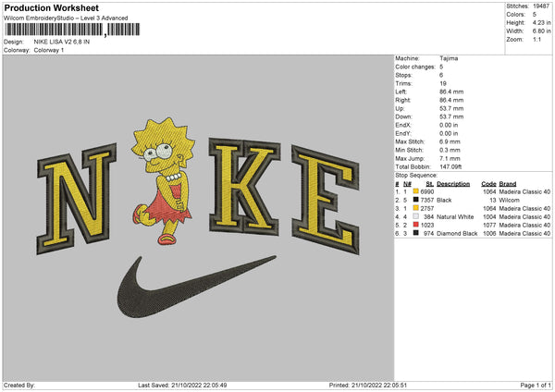Click the Production Worksheet title
Image resolution: width=555 pixels, height=392 pixels.
51,7
